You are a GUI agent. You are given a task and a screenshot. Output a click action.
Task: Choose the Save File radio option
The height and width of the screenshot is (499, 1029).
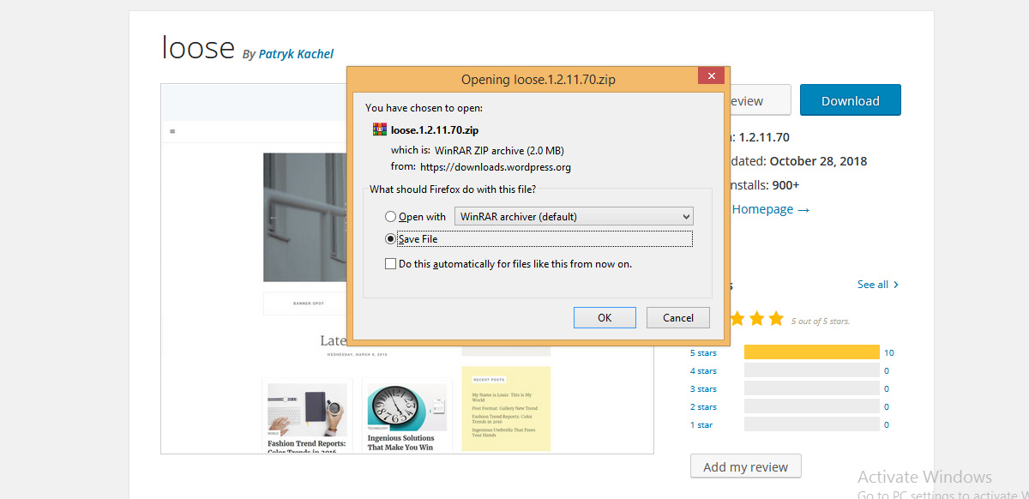(391, 239)
